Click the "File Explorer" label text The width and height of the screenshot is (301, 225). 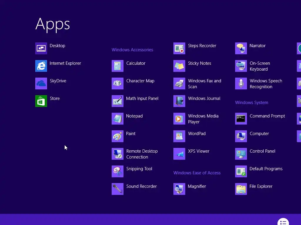261,186
